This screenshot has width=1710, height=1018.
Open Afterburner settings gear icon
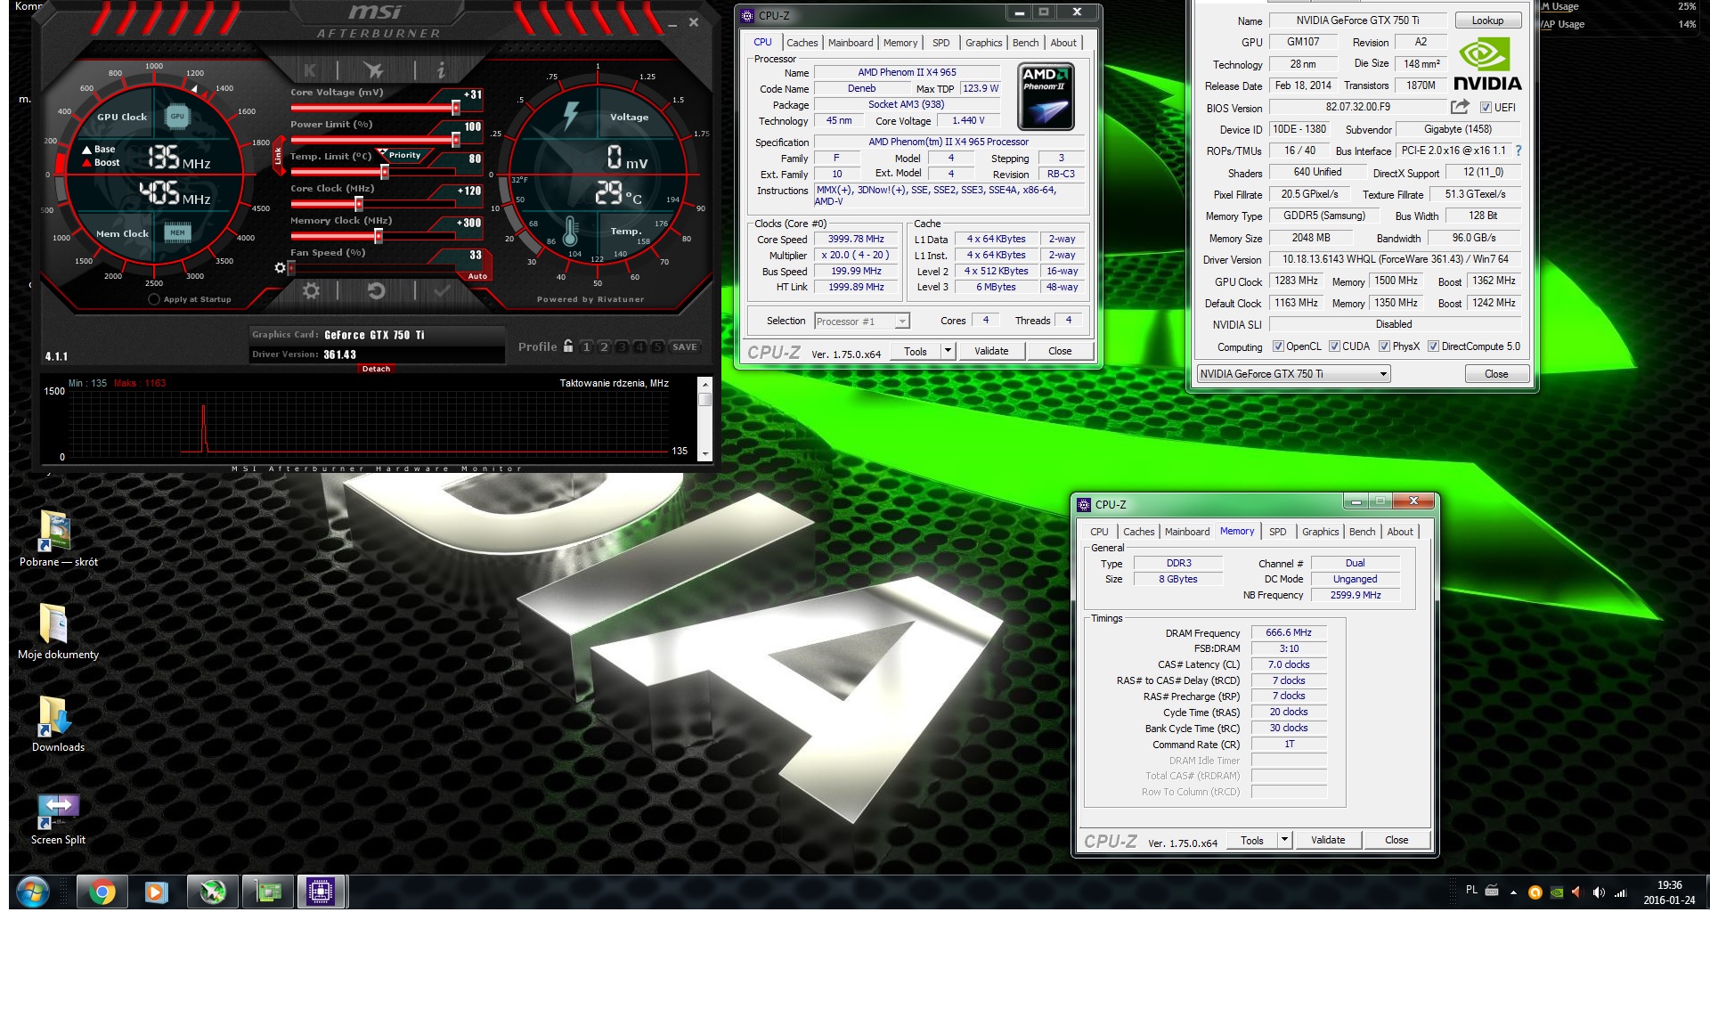311,290
